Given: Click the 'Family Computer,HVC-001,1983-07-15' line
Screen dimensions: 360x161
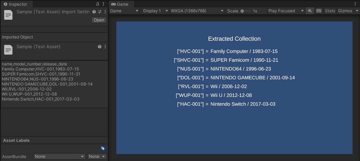Looking at the screenshot, I should coord(40,69).
